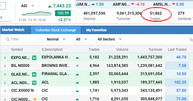The image size is (193, 101).
Task: Open the All dropdown
Action: pyautogui.click(x=82, y=39)
